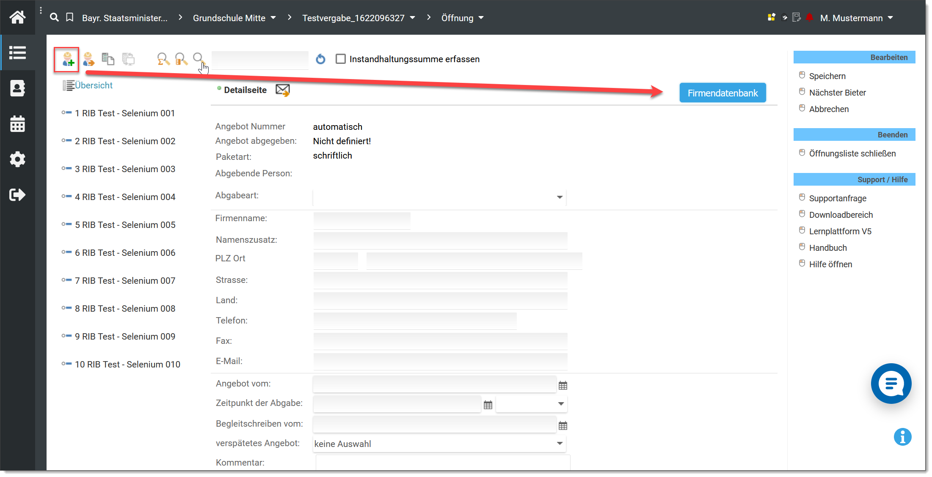The height and width of the screenshot is (477, 932).
Task: Open calendar picker for Begleitschreiben vom
Action: pos(563,425)
